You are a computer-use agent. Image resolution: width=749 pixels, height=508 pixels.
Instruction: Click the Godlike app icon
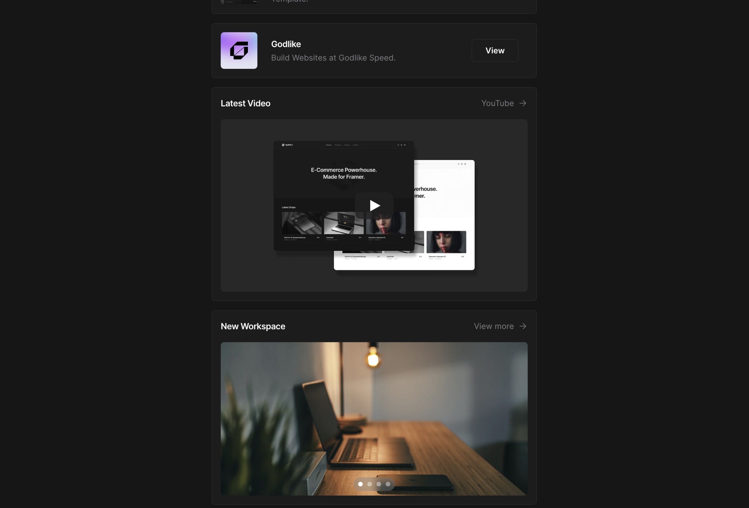pyautogui.click(x=239, y=50)
